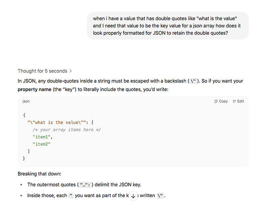Click the closing curly brace in code
The width and height of the screenshot is (277, 202).
coord(24,158)
